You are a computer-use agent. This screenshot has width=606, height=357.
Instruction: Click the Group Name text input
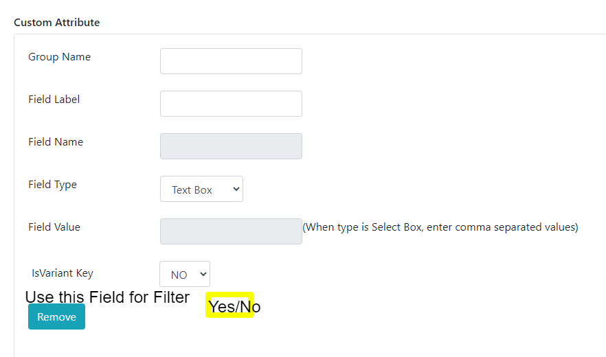click(x=231, y=61)
